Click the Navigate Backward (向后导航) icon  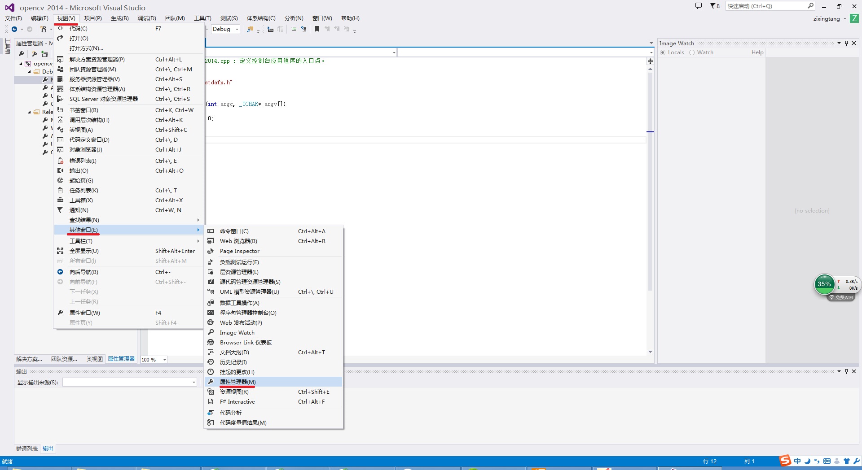tap(60, 272)
